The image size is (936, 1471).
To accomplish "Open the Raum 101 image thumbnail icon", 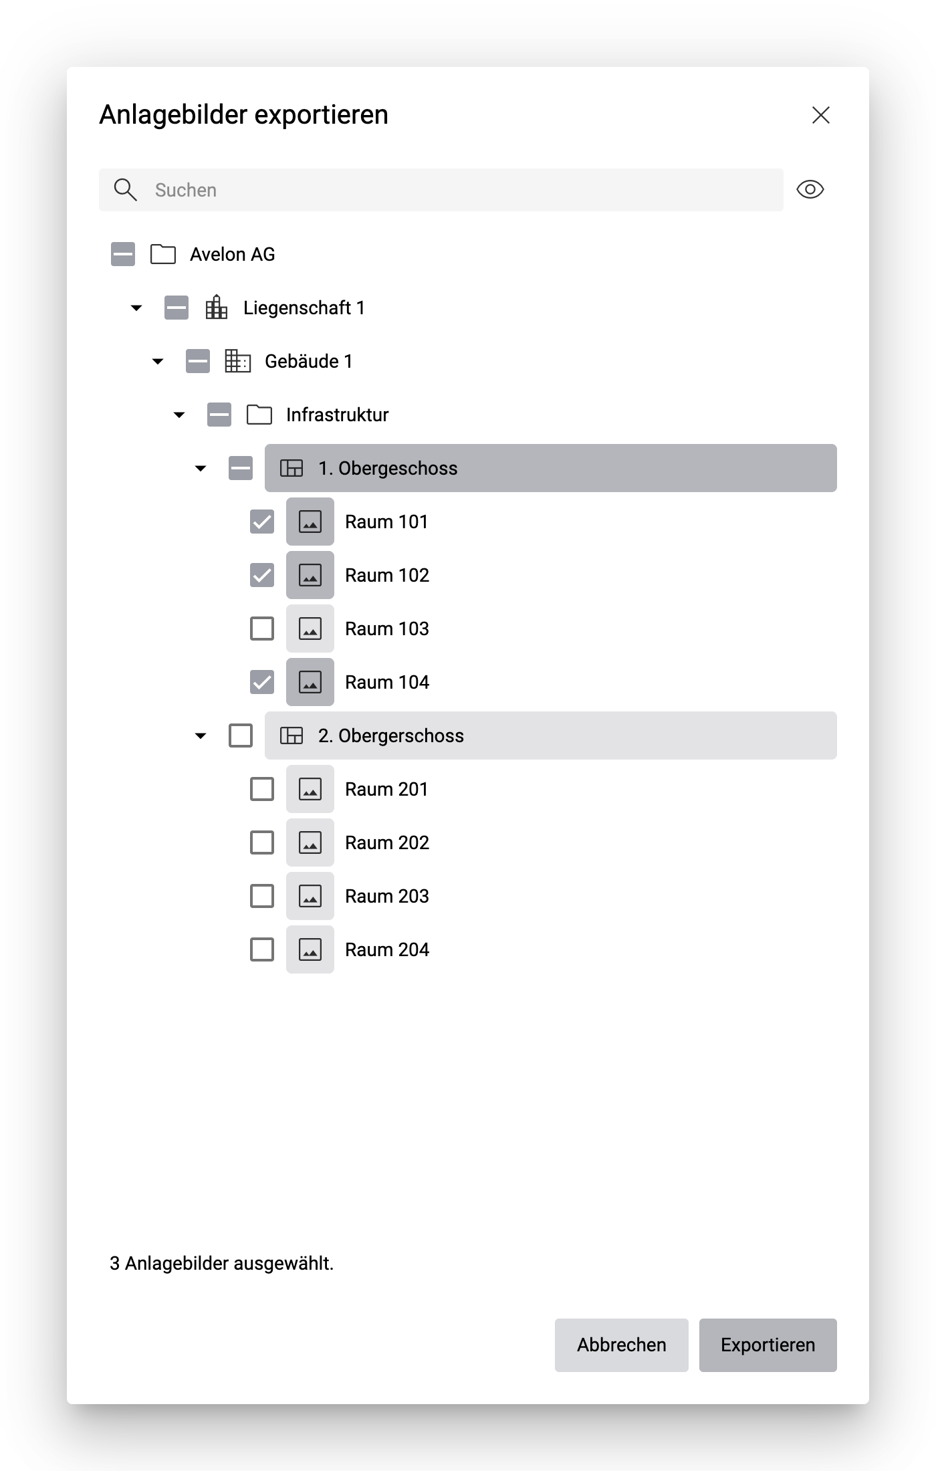I will click(310, 522).
